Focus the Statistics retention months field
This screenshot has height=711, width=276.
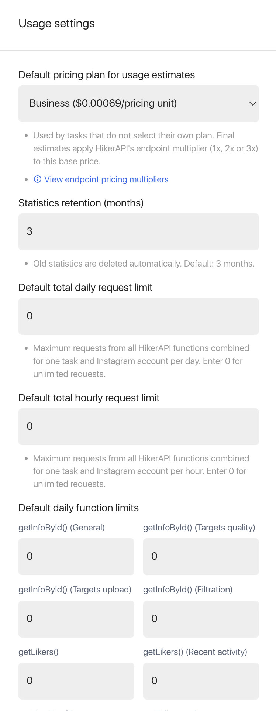click(x=139, y=232)
